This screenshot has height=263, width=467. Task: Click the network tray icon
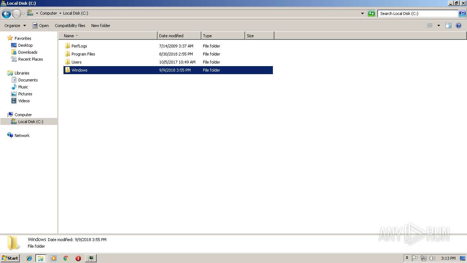424,258
